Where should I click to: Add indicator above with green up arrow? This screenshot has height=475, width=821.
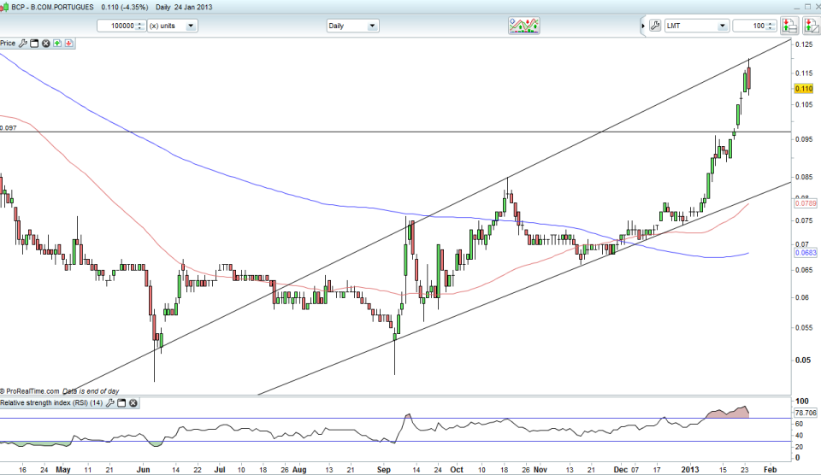point(57,44)
